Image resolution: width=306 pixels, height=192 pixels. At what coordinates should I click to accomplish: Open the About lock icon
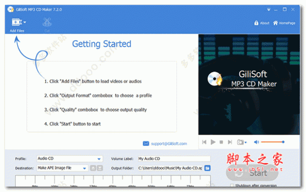[256, 23]
